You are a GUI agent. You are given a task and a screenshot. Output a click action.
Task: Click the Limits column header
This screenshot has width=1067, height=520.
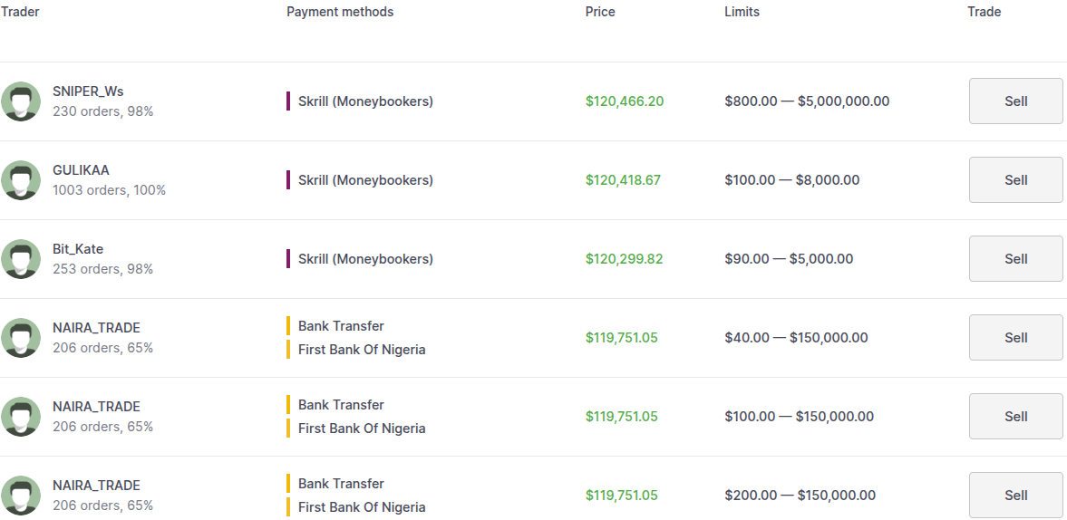point(742,12)
